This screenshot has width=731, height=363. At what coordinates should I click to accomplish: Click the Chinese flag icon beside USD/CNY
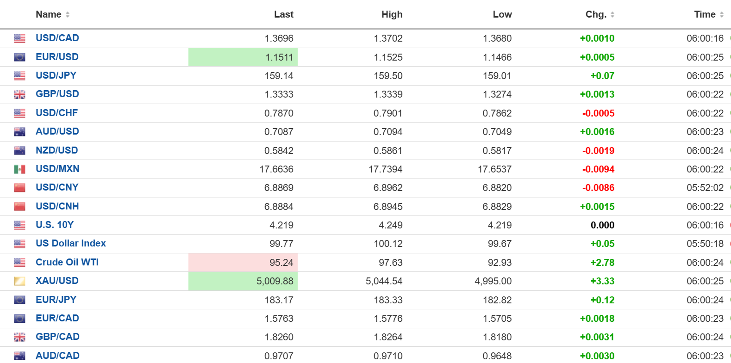[x=19, y=188]
